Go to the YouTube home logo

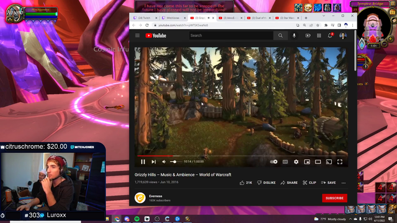point(156,36)
